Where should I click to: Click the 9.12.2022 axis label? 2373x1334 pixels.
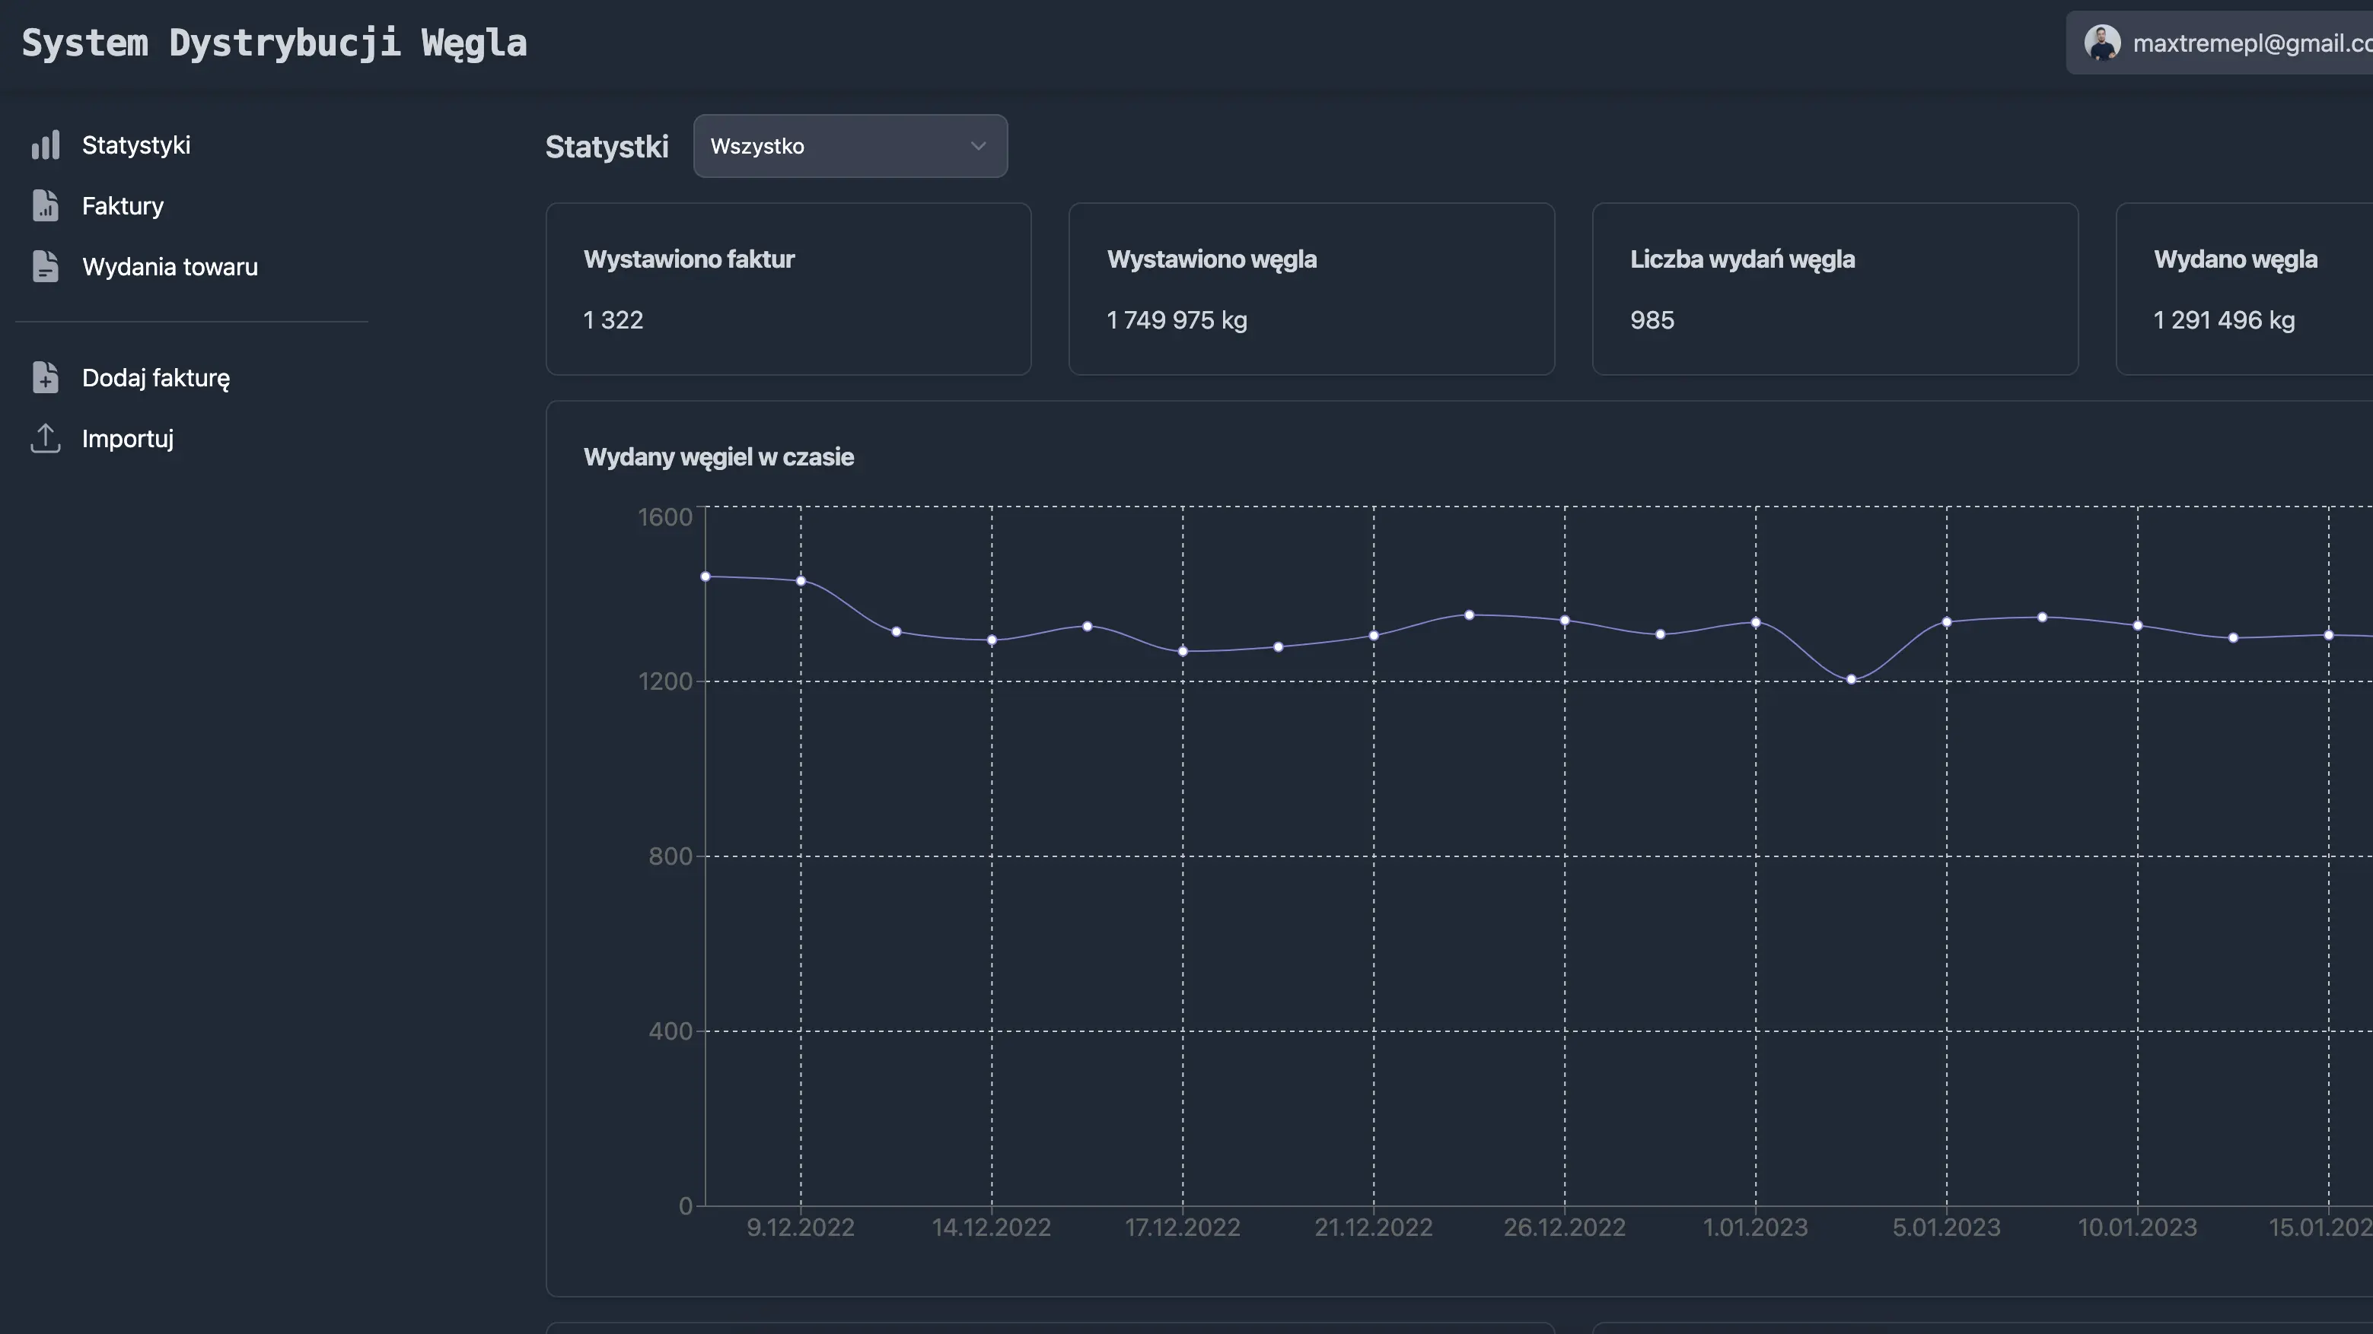(801, 1228)
